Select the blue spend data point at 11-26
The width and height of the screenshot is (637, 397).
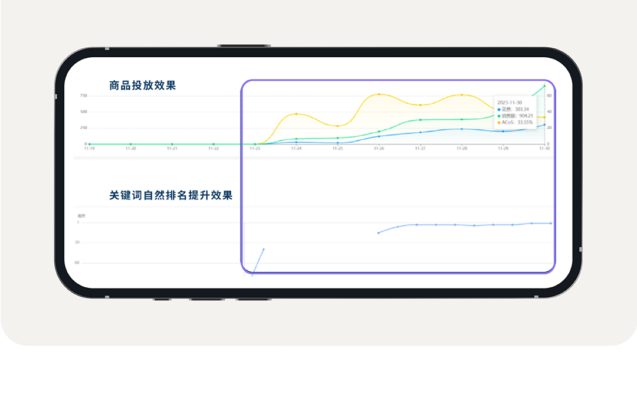(x=379, y=136)
